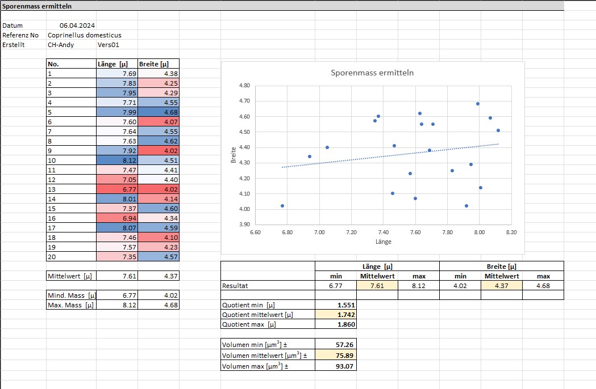Viewport: 596px width, 389px height.
Task: Click the 'Max. Mass [µ]' label cell
Action: click(x=71, y=305)
